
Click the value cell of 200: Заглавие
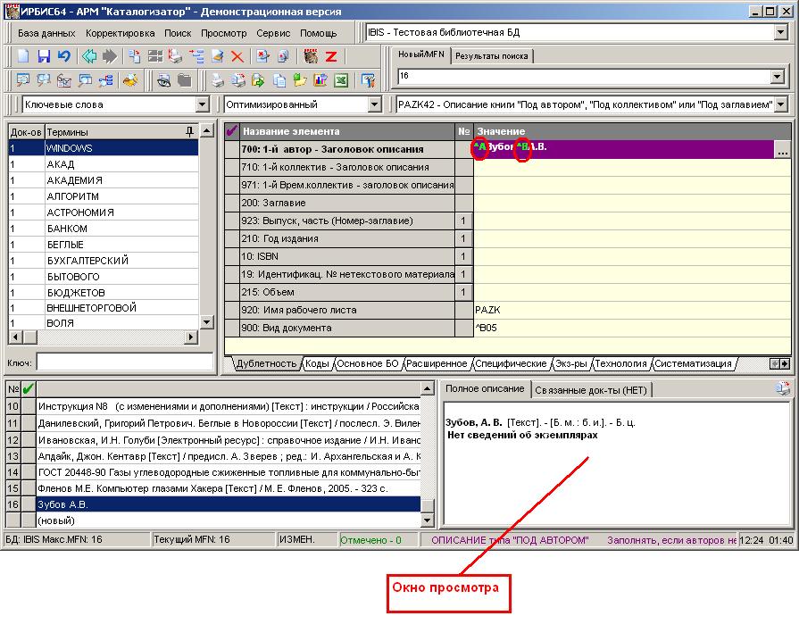pos(632,203)
